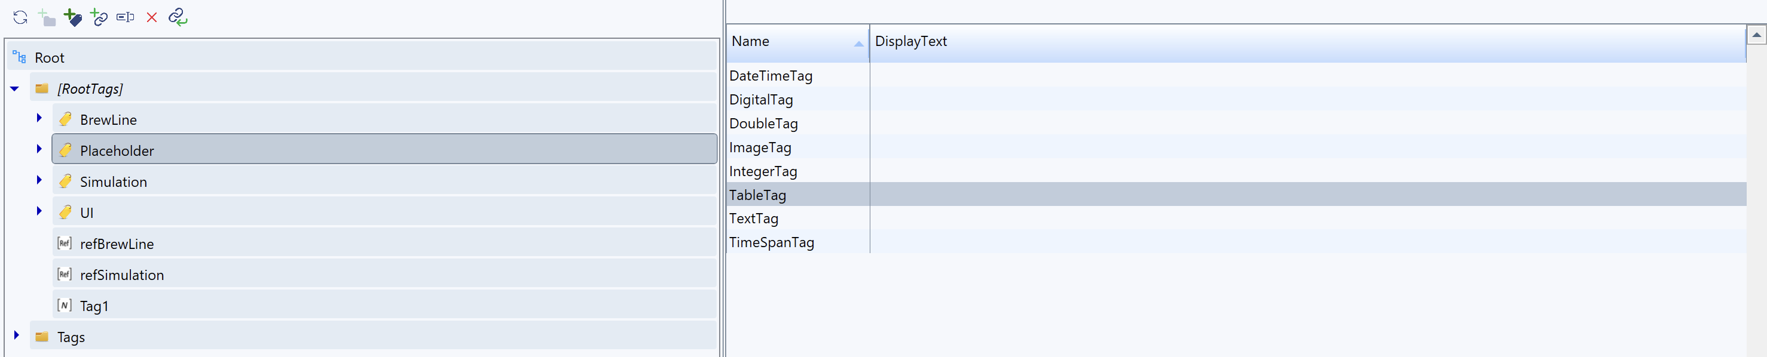
Task: Select the refBrewLine reference item
Action: click(117, 244)
